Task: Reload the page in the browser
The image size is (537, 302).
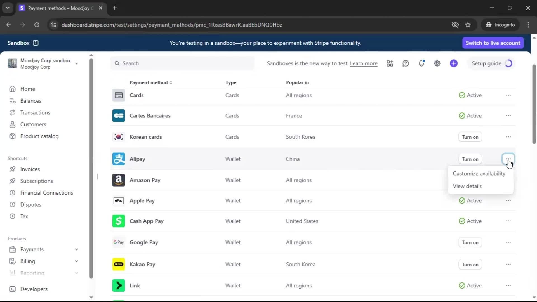Action: coord(37,25)
